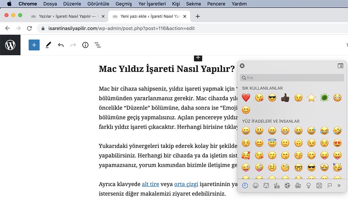The width and height of the screenshot is (348, 199).
Task: View site security lock info
Action: [43, 28]
